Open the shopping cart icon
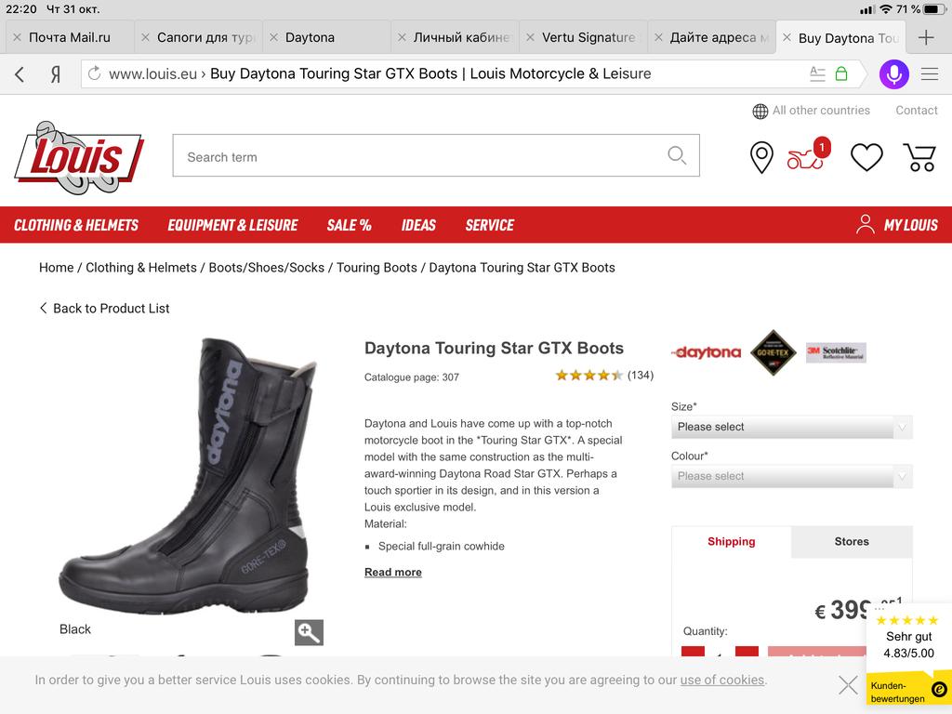The width and height of the screenshot is (952, 714). pos(919,157)
